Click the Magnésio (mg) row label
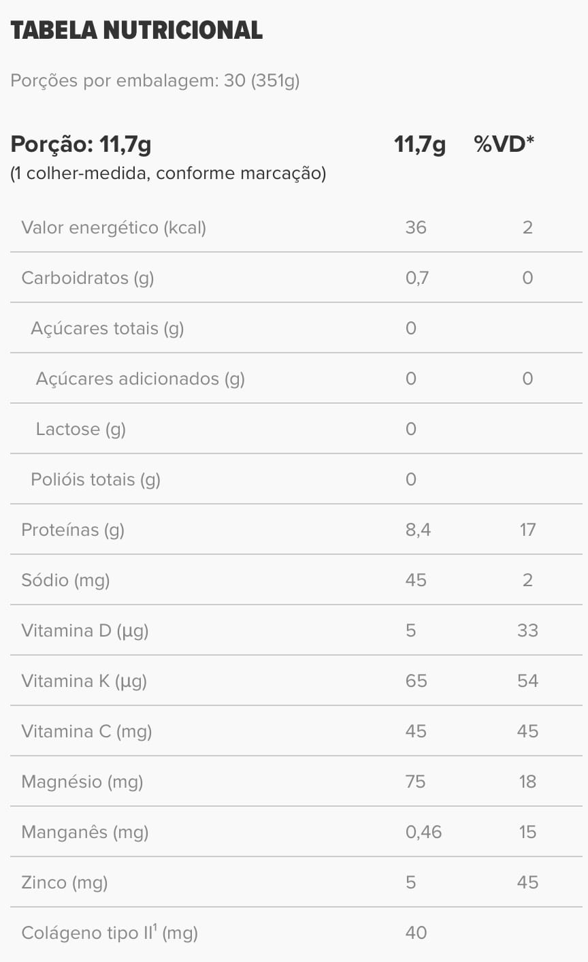The width and height of the screenshot is (588, 962). tap(82, 782)
